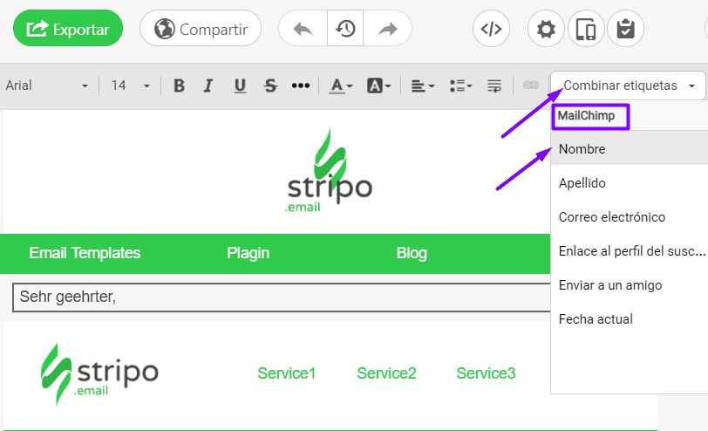708x431 pixels.
Task: Open the checklist test clipboard icon
Action: 625,29
